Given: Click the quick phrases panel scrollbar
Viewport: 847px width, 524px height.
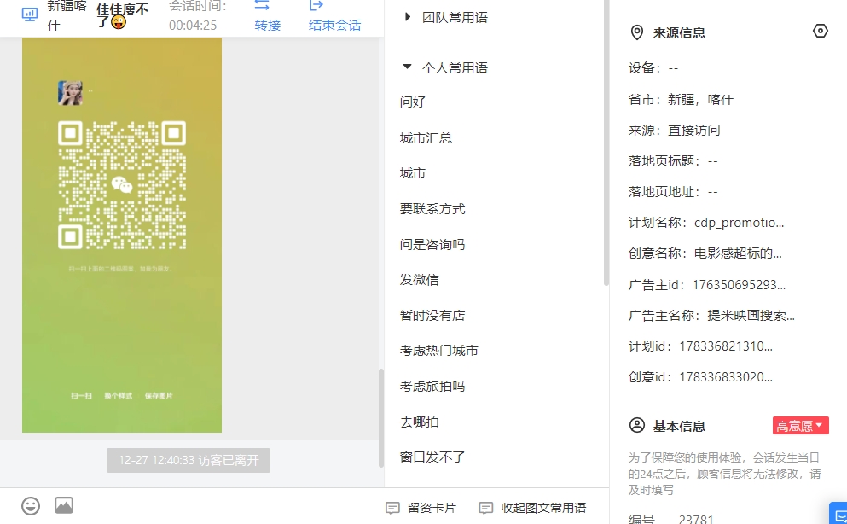Looking at the screenshot, I should pos(606,143).
